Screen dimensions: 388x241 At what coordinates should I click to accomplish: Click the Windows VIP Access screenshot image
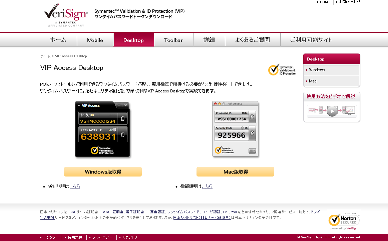click(x=103, y=129)
